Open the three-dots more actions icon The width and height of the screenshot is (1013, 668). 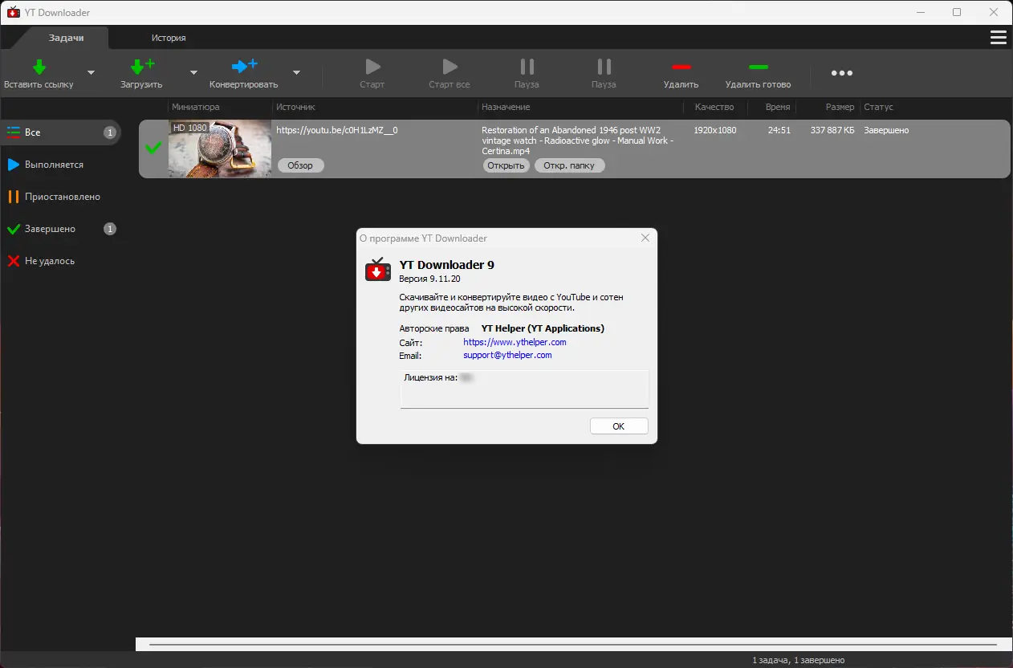click(x=842, y=73)
